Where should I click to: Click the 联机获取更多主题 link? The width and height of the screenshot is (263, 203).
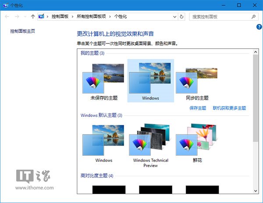pyautogui.click(x=229, y=108)
